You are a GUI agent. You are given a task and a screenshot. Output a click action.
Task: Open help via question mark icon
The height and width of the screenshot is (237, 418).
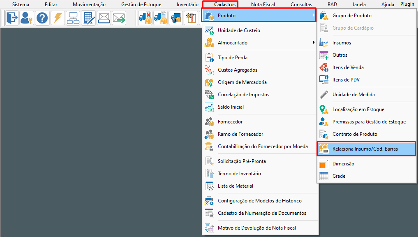coord(42,18)
